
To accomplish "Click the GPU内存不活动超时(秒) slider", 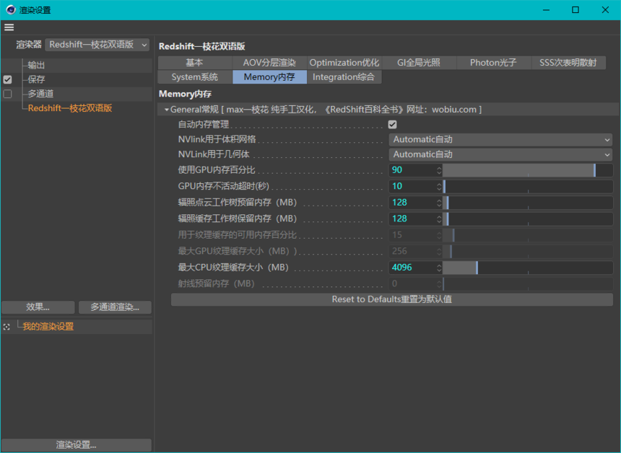I will click(x=528, y=186).
